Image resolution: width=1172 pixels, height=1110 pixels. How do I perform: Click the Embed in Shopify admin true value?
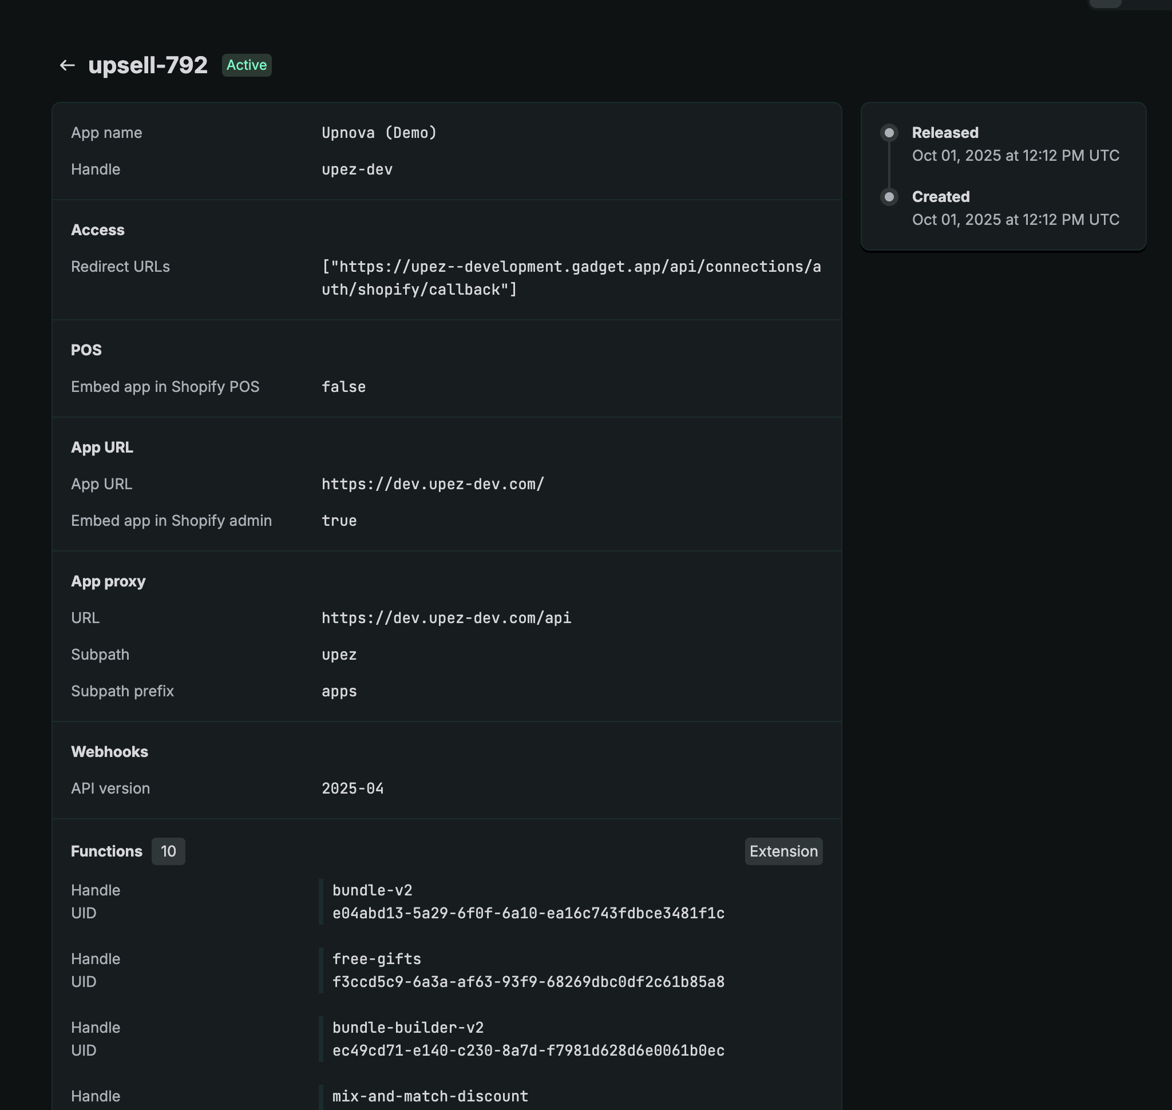click(339, 521)
